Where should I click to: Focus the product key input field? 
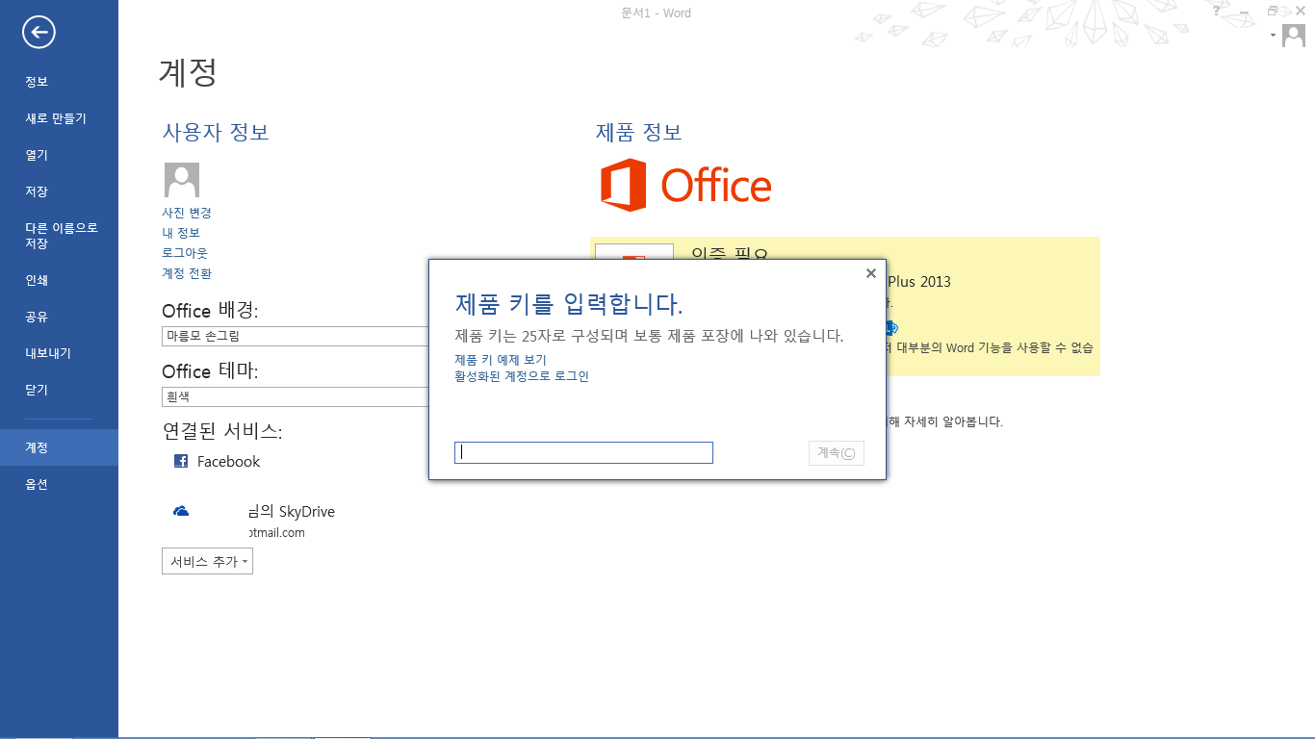pyautogui.click(x=583, y=453)
